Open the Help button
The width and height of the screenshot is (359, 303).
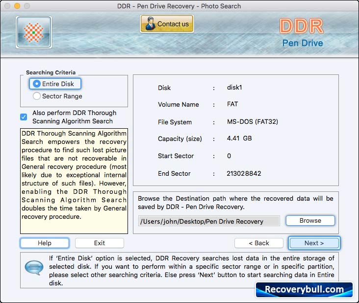[45, 243]
